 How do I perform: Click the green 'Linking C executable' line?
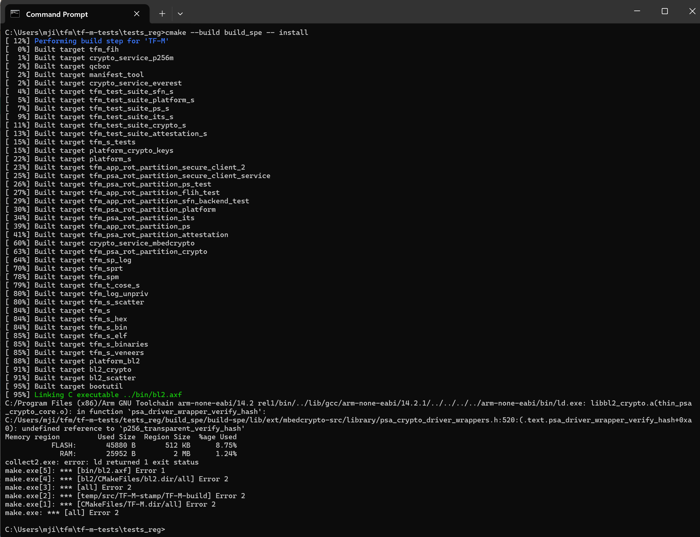tap(108, 395)
